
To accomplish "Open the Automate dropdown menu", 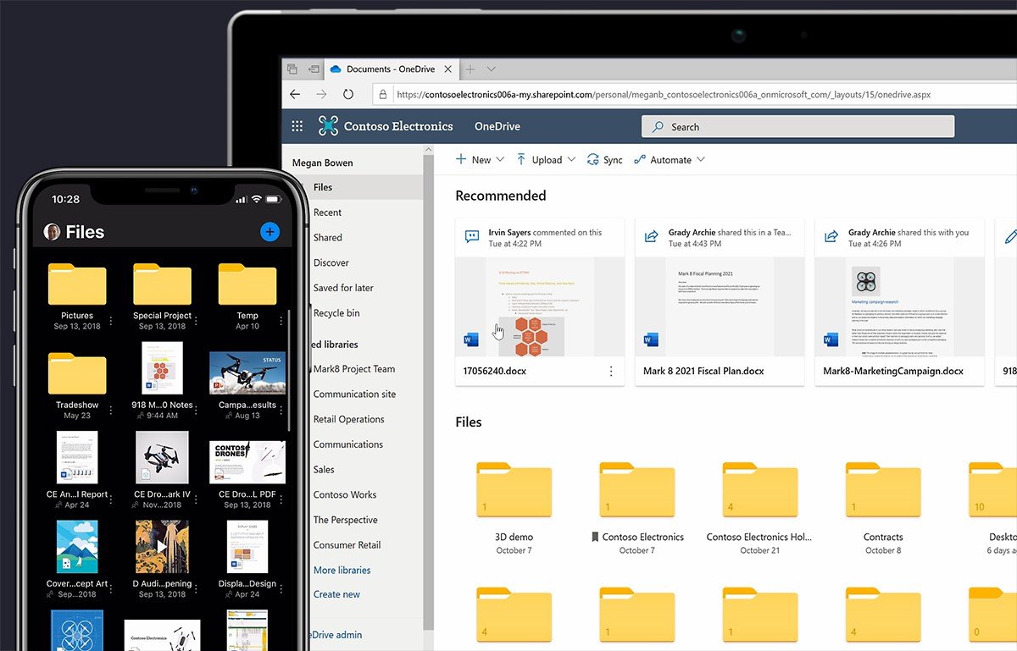I will (x=670, y=159).
